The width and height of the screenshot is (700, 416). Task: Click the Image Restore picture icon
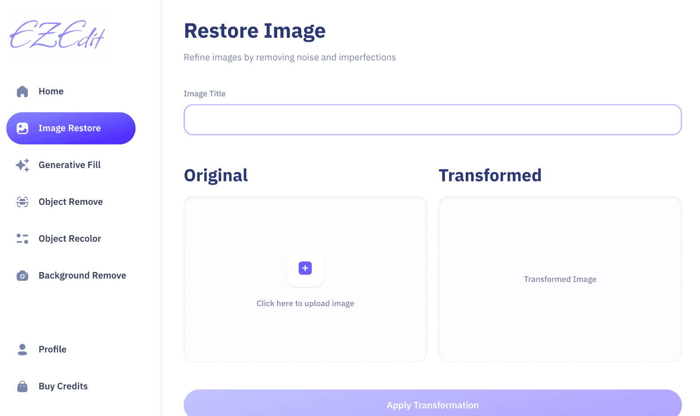tap(22, 128)
